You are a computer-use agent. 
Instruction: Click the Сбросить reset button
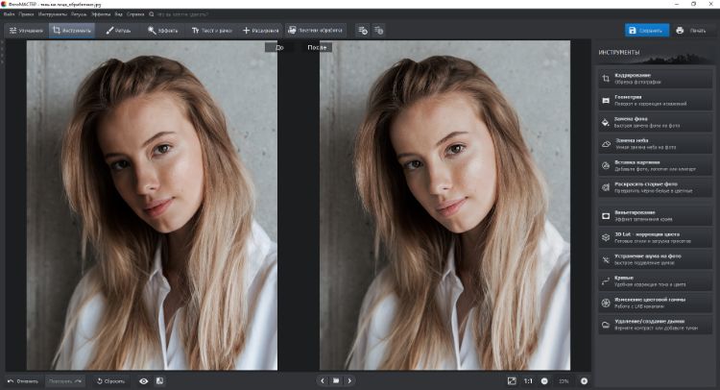click(110, 381)
